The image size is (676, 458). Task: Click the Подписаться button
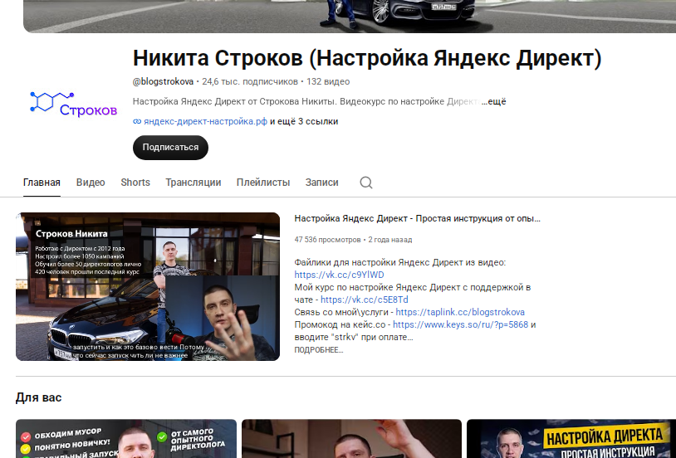point(170,148)
